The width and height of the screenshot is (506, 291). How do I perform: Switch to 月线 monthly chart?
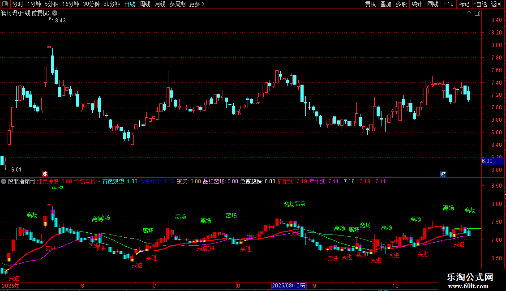pos(160,4)
